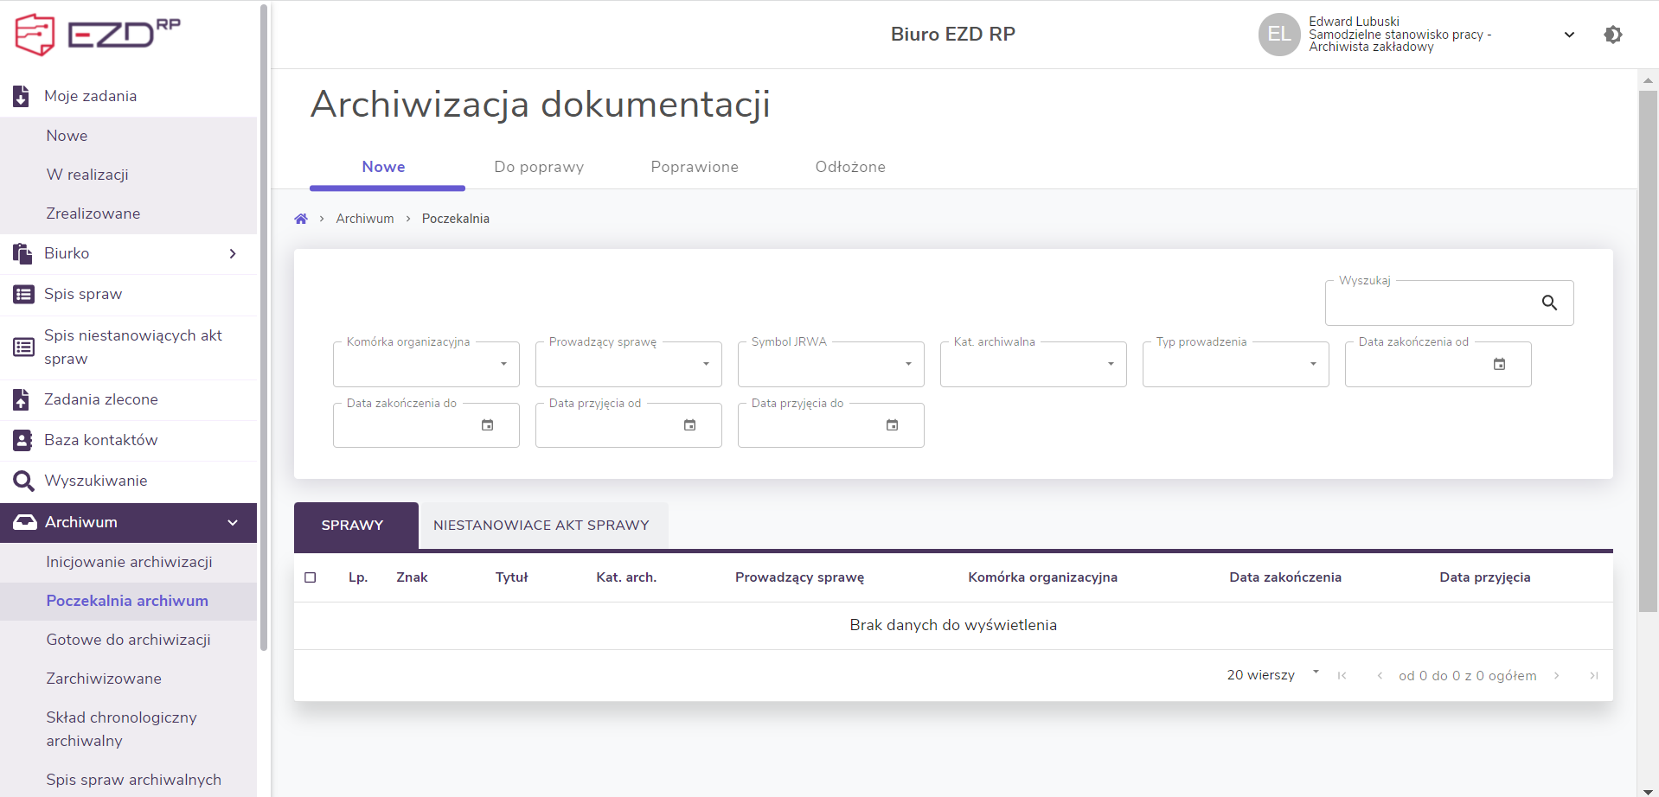Click the search magnifier icon in Wyszukaj field
Image resolution: width=1659 pixels, height=797 pixels.
(x=1549, y=303)
